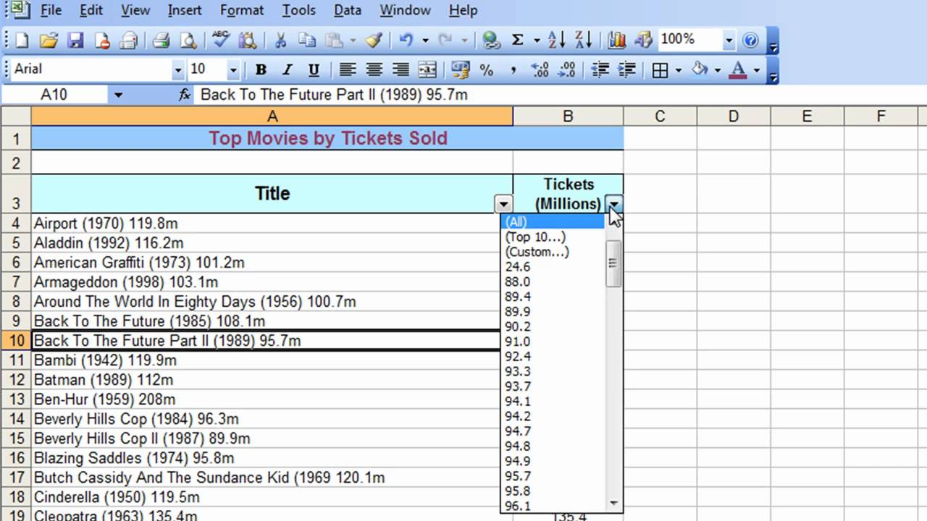Choose (Top 10...) filter option
927x521 pixels.
(x=554, y=237)
